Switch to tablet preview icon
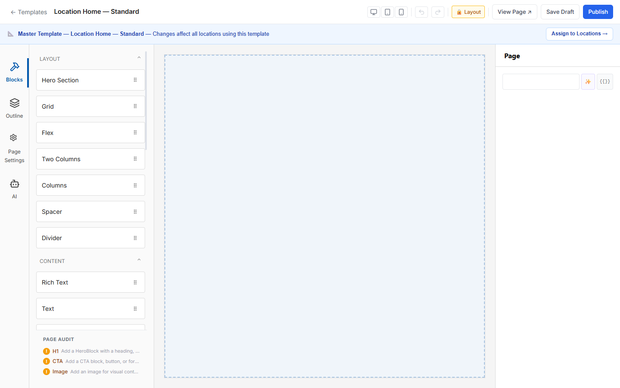The width and height of the screenshot is (620, 388). coord(387,12)
